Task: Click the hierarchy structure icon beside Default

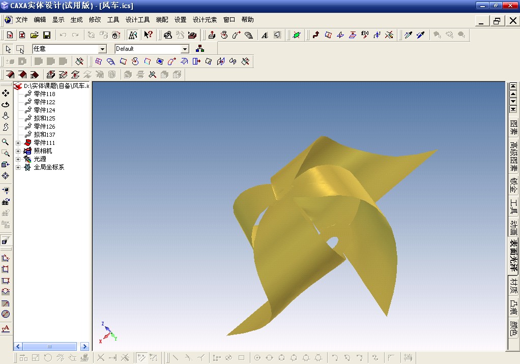Action: 199,49
